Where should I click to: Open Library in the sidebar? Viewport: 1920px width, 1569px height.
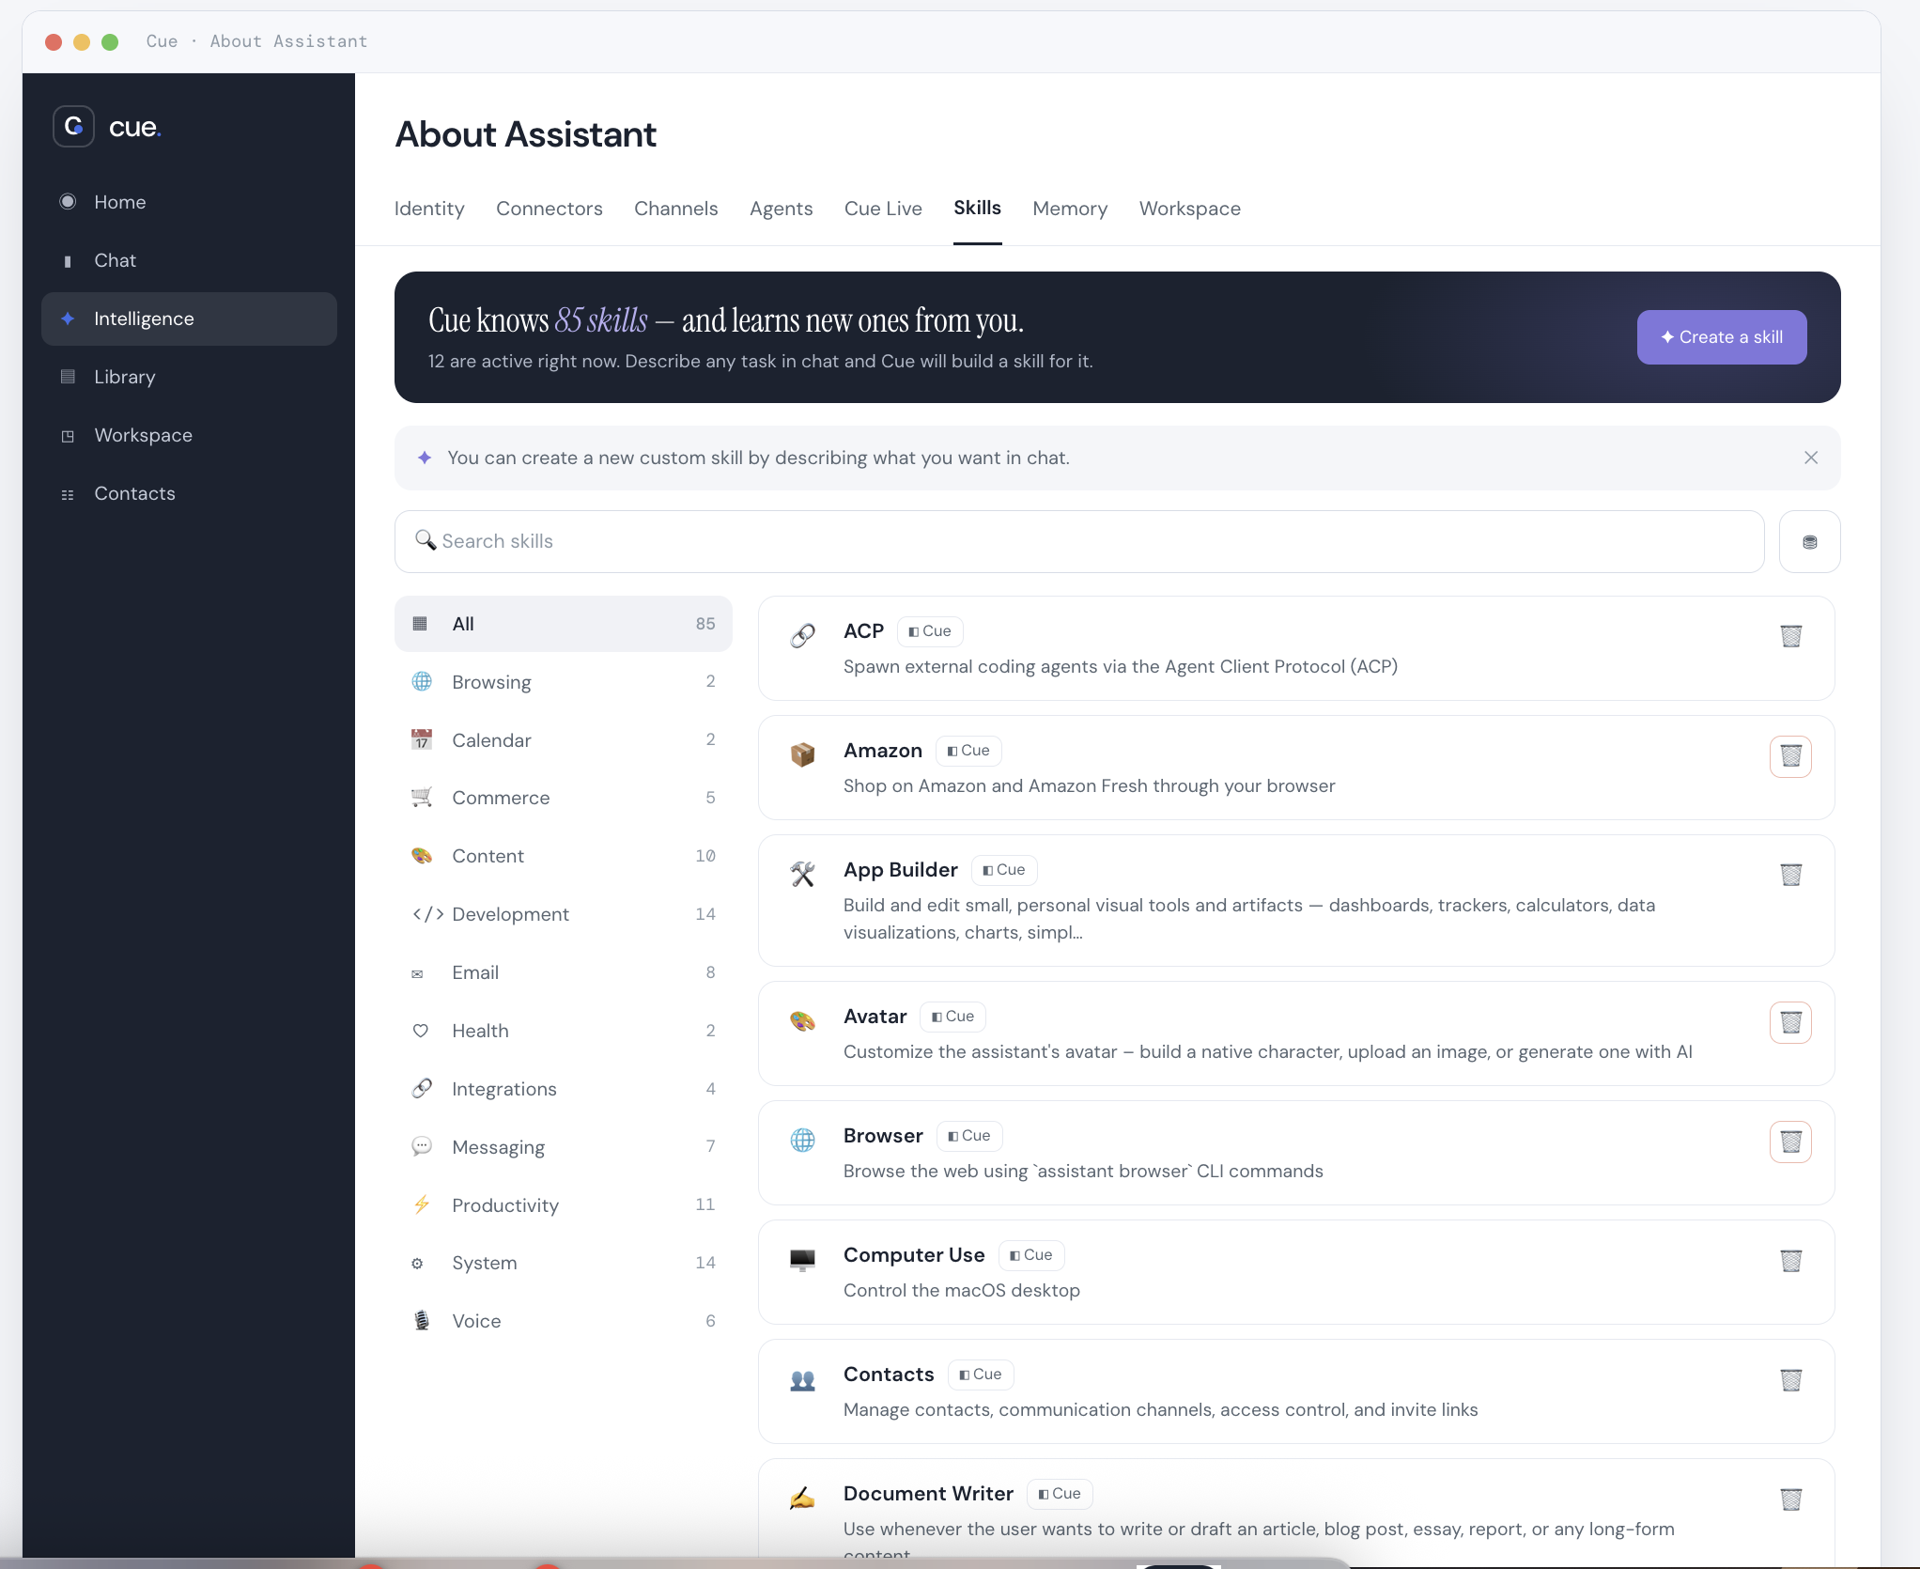coord(189,377)
